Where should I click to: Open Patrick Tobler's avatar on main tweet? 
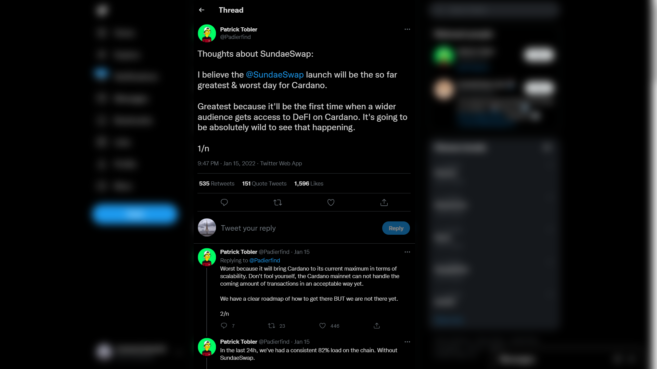point(207,33)
